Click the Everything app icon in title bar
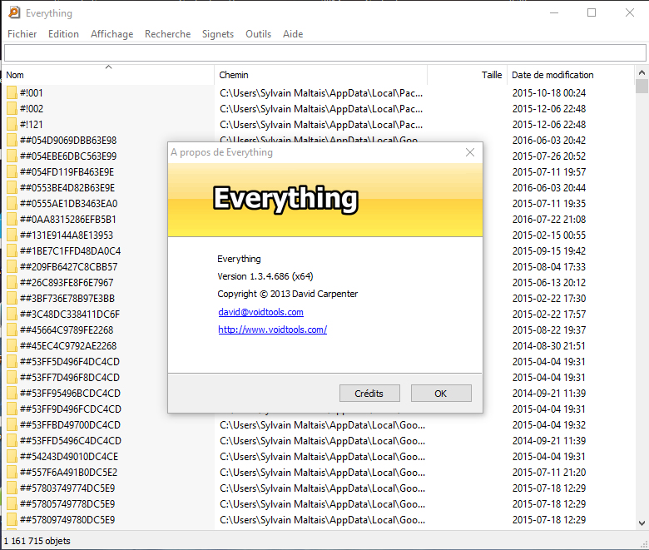649x550 pixels. click(x=14, y=12)
